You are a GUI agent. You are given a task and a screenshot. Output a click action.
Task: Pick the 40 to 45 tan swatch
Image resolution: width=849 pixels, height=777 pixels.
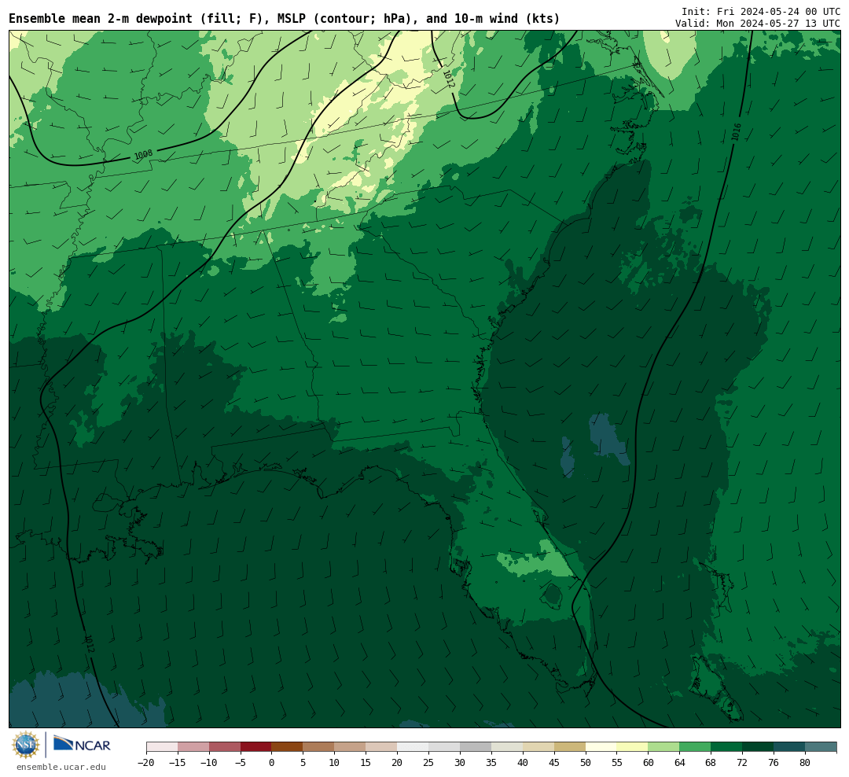point(538,747)
